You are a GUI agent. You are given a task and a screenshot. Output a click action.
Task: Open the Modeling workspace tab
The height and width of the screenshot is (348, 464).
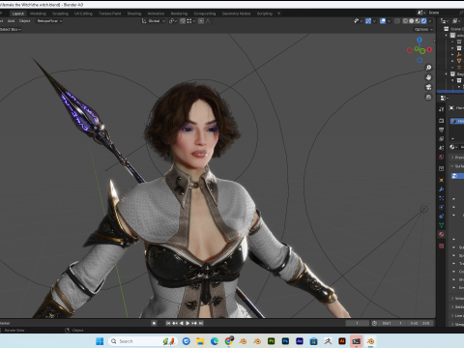pos(38,14)
